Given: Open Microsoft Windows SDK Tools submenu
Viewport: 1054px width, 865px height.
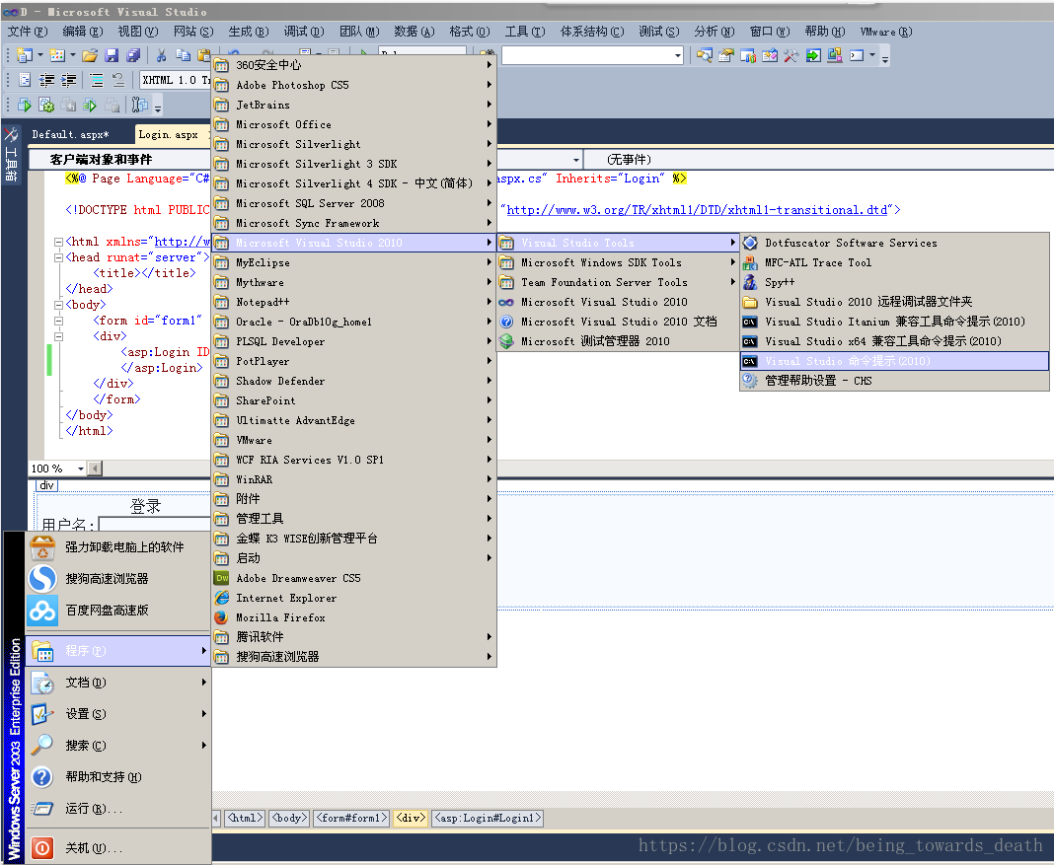Looking at the screenshot, I should pos(618,262).
